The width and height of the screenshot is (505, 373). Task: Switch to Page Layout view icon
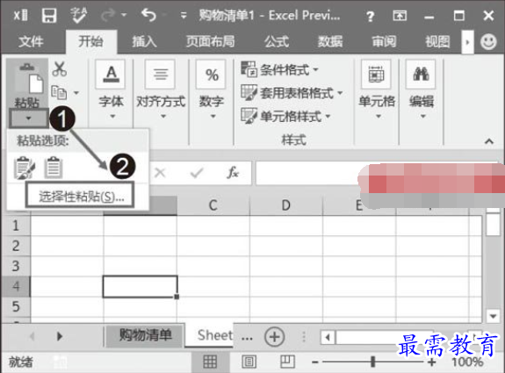249,362
